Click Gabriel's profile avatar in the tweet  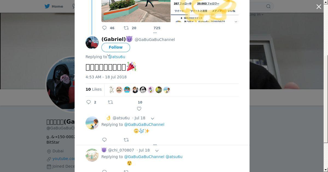(92, 42)
